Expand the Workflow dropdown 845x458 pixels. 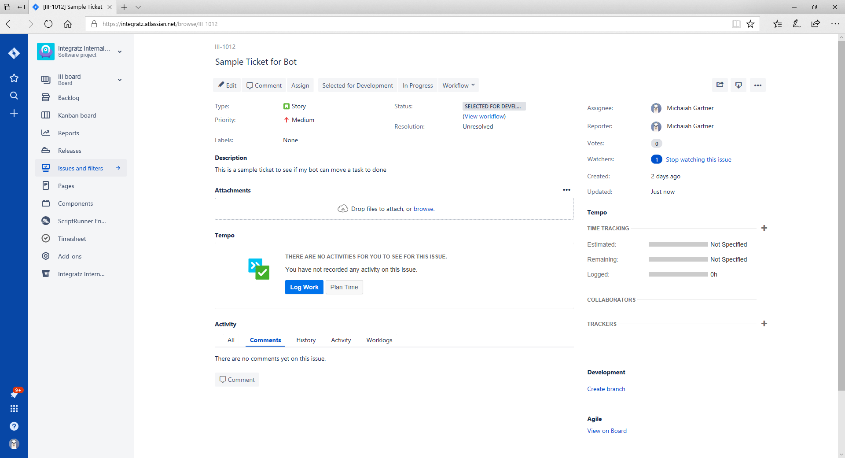pos(459,85)
